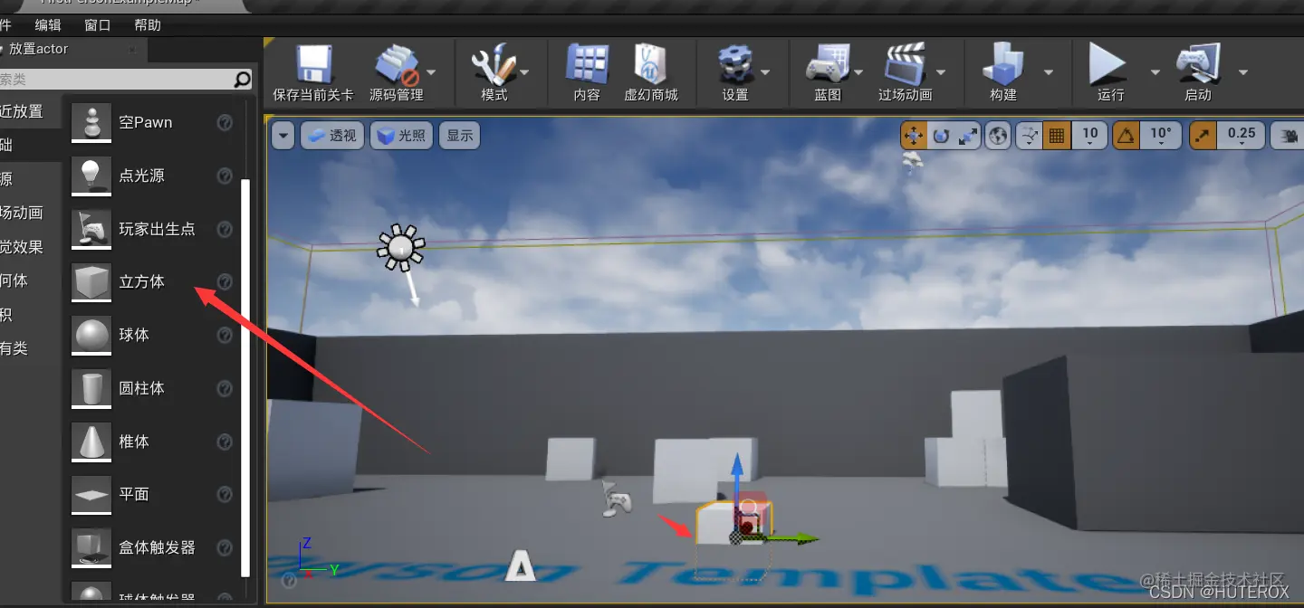Viewport: 1304px width, 608px height.
Task: Select 椎体 cone actor
Action: click(x=152, y=442)
